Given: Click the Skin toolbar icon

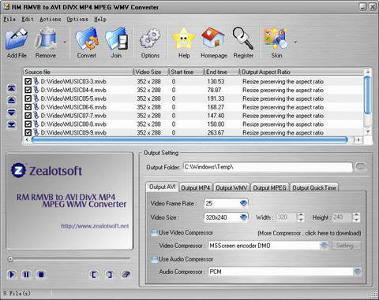Looking at the screenshot, I should coord(276,39).
